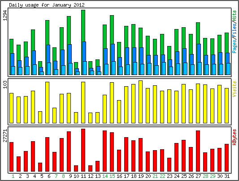Click the light blue pages bar for day 1

point(13,71)
